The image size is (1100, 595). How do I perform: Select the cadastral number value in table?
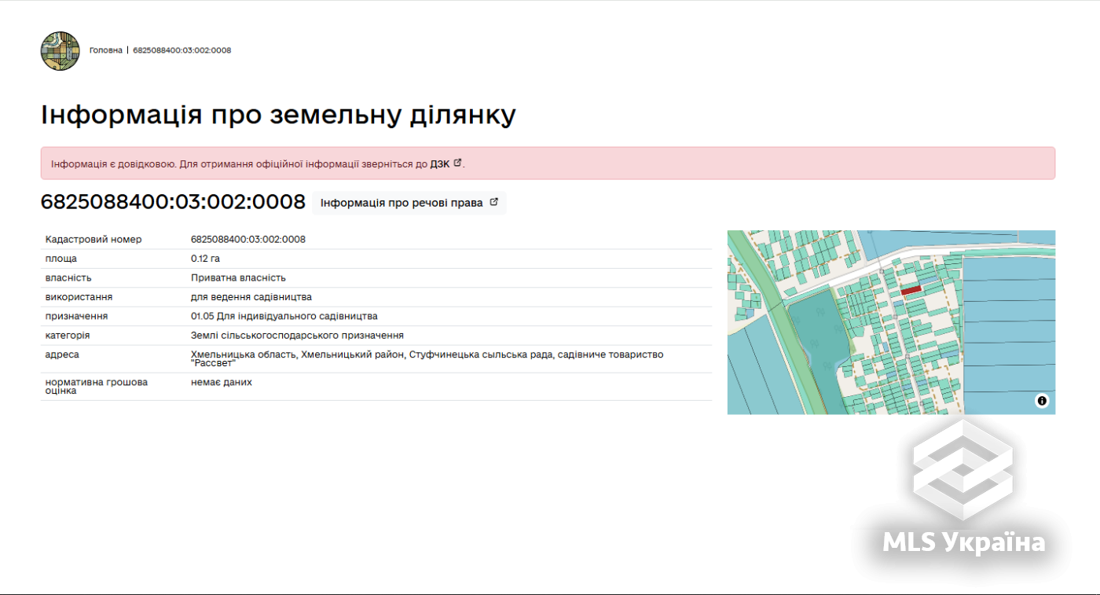click(x=248, y=239)
